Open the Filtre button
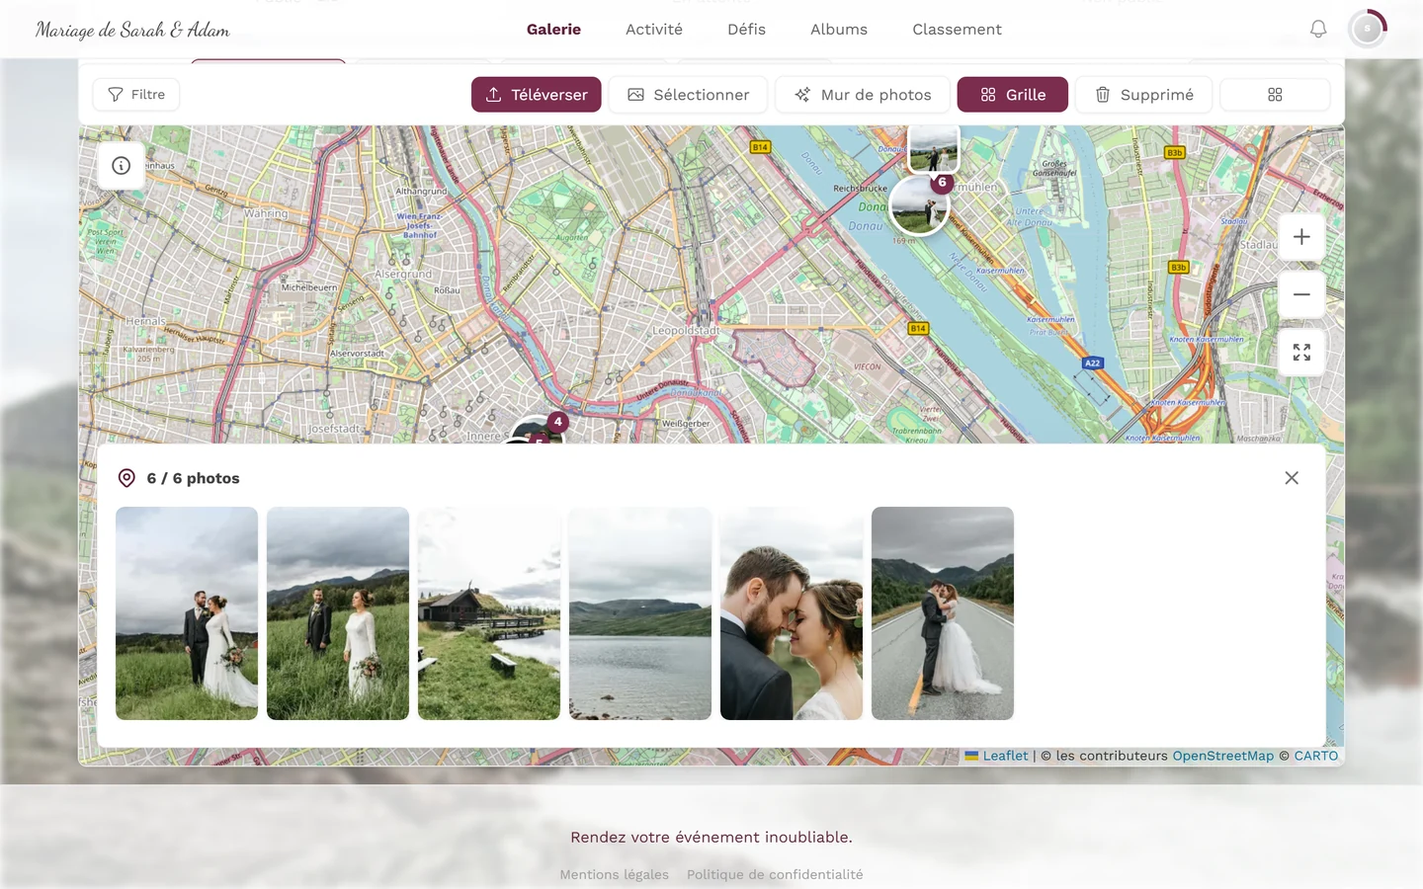Image resolution: width=1423 pixels, height=889 pixels. 136,95
